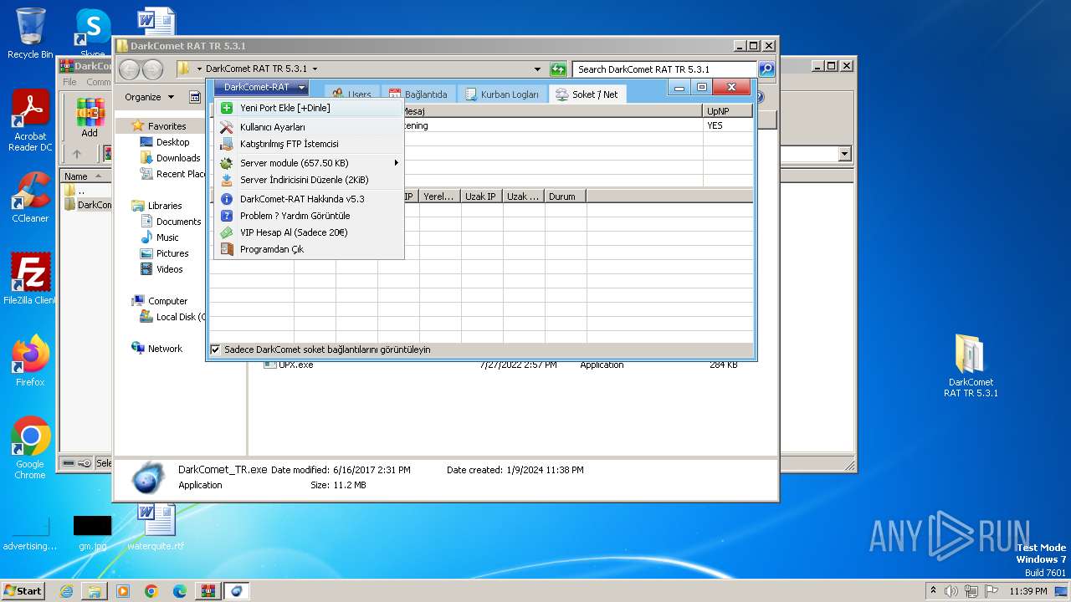
Task: Expand the Explorer address bar history dropdown
Action: (537, 69)
